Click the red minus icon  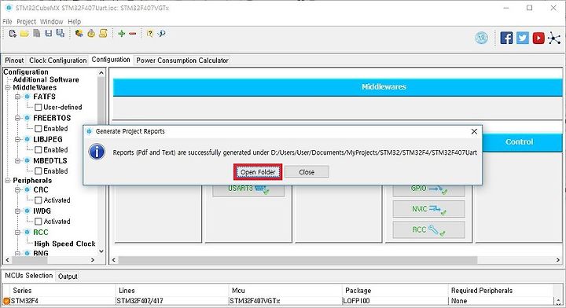(133, 34)
